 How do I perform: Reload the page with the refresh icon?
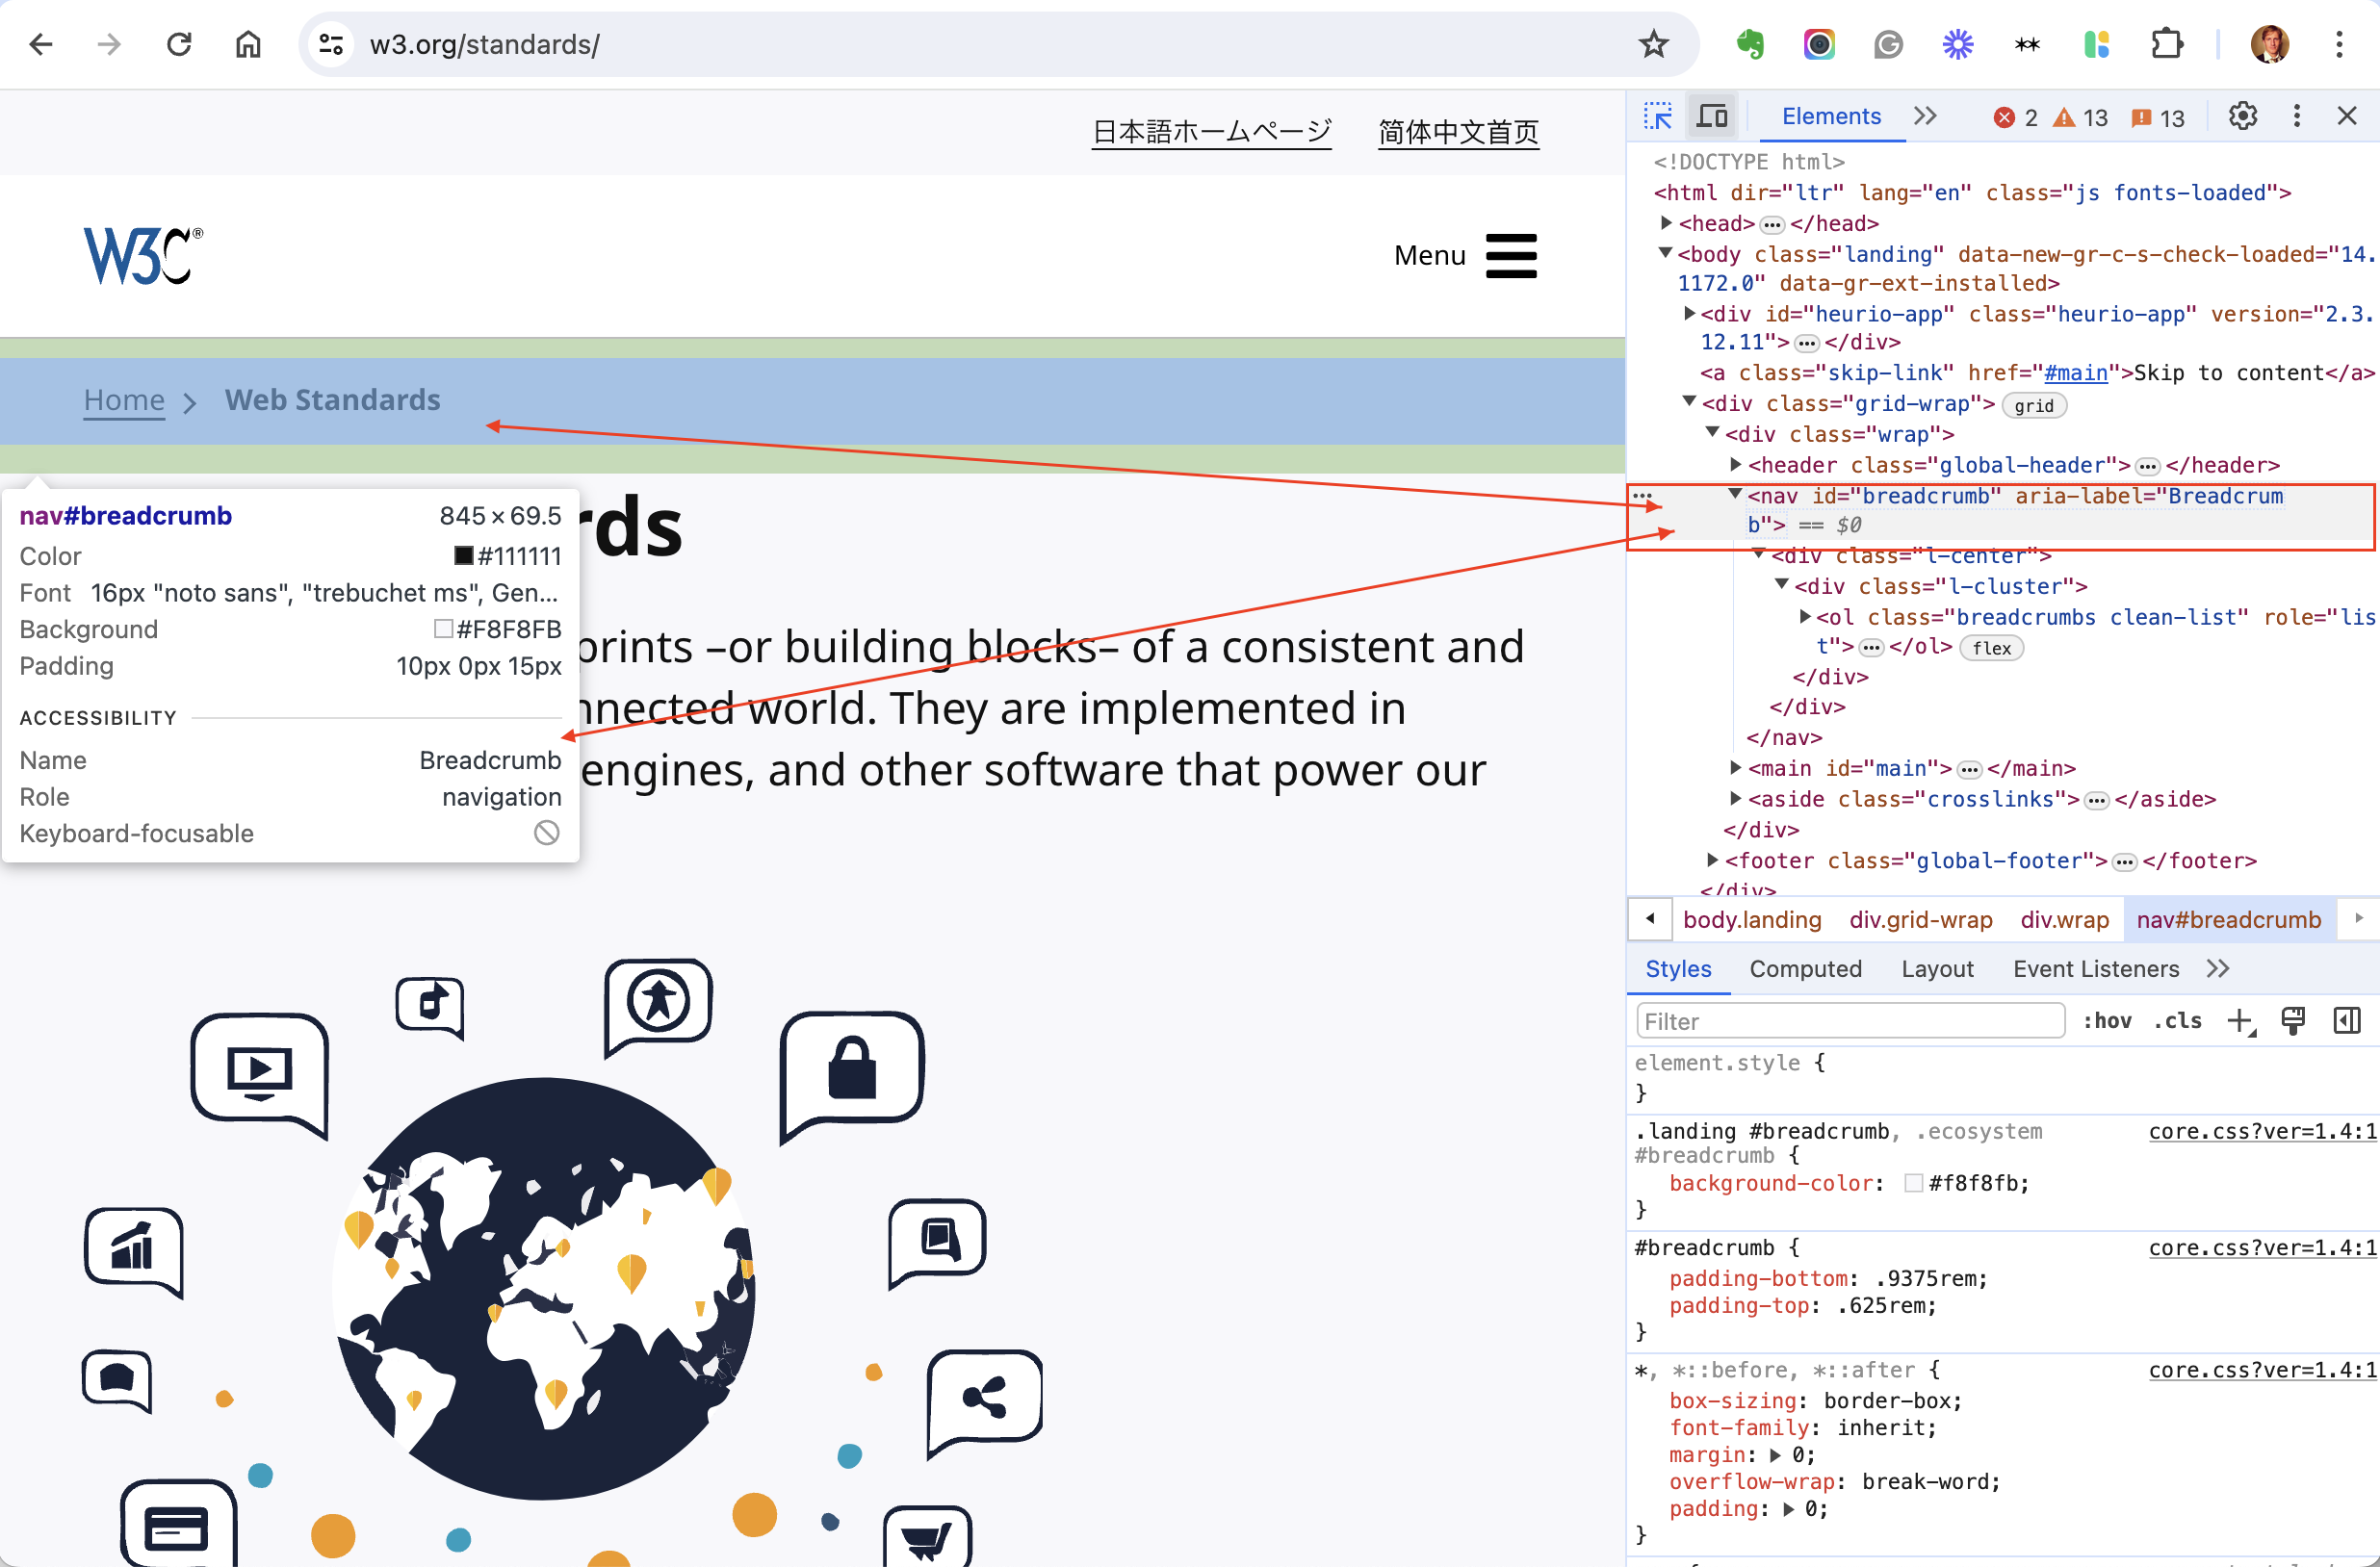(x=179, y=44)
